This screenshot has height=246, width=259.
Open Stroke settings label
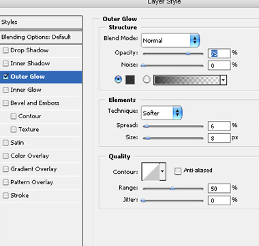click(19, 195)
